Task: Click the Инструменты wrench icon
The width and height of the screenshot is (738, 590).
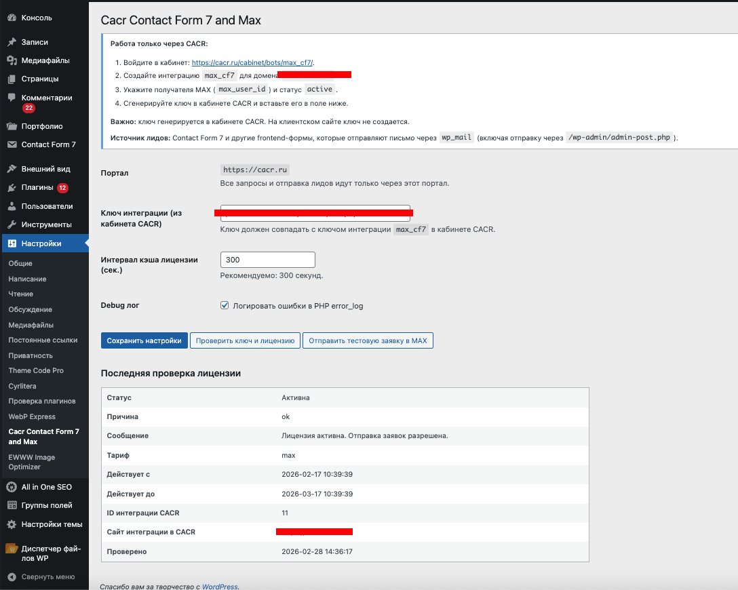Action: click(12, 224)
